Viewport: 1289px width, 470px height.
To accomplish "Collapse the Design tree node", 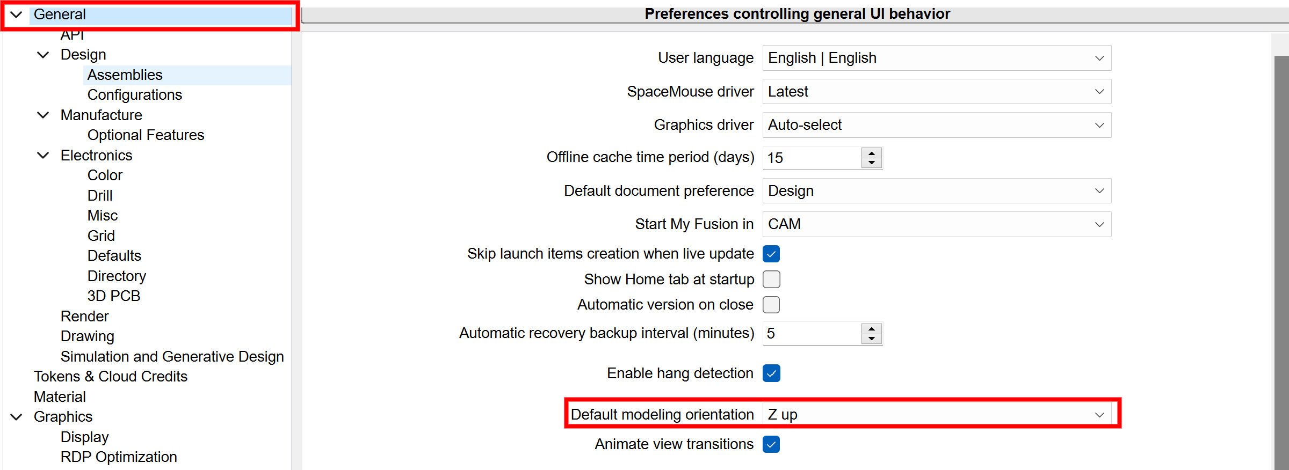I will point(44,55).
